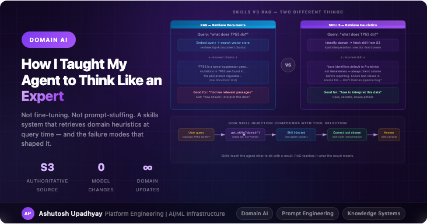Viewport: 427px width, 224px height.
Task: Select the Prompt Engineering tag pill
Action: click(x=307, y=213)
